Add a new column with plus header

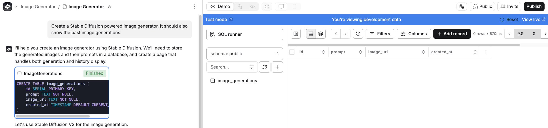(x=485, y=52)
